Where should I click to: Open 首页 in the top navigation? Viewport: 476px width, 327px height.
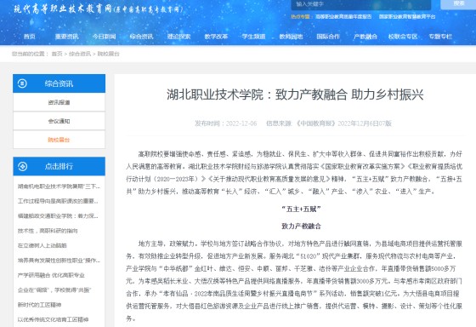coord(30,37)
